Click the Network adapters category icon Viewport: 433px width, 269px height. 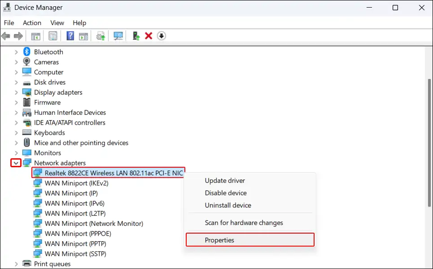point(27,163)
